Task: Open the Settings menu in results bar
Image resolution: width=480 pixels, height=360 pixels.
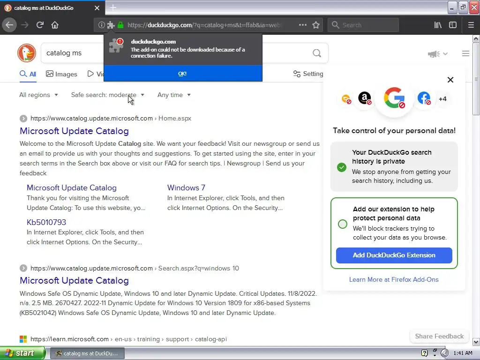Action: pos(308,74)
